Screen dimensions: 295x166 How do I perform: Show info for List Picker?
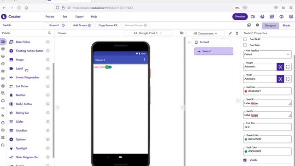(48, 86)
